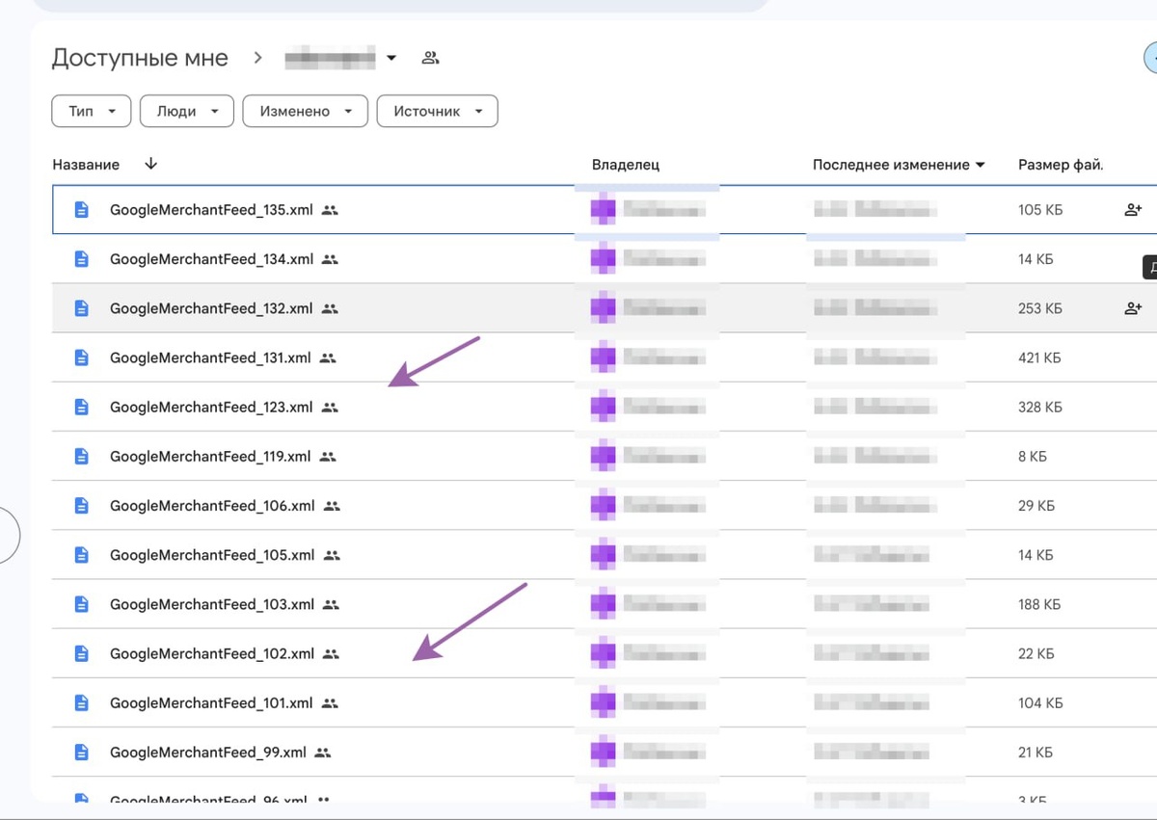The image size is (1157, 820).
Task: Click the document icon beside GoogleMerchantFeed_106.xml
Action: pos(82,505)
